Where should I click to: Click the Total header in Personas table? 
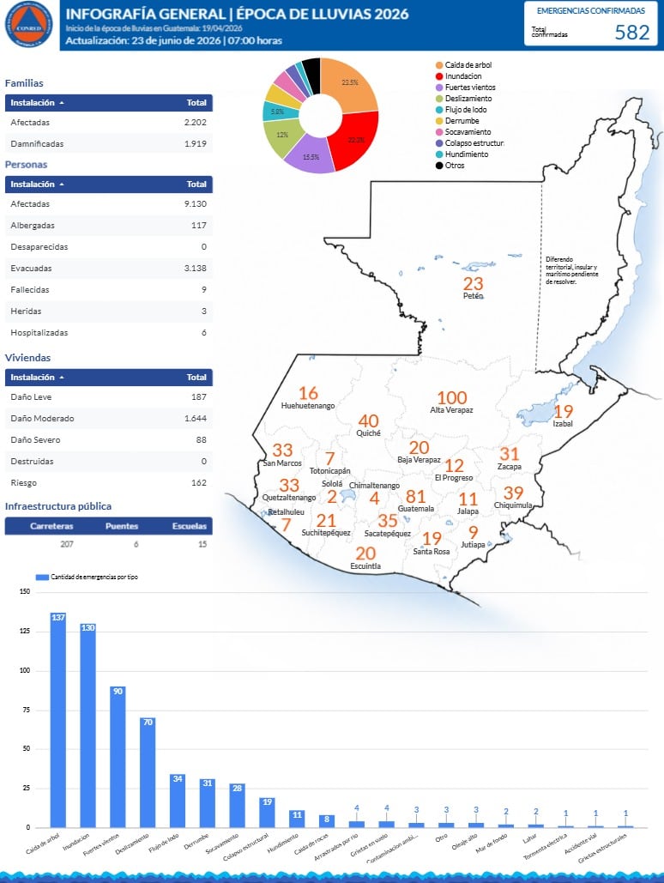pyautogui.click(x=196, y=184)
